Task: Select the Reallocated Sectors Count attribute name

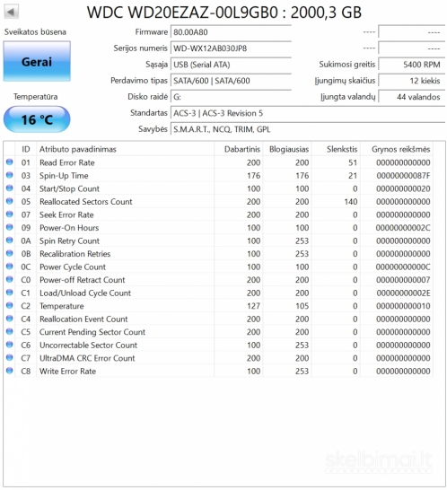Action: [x=86, y=202]
